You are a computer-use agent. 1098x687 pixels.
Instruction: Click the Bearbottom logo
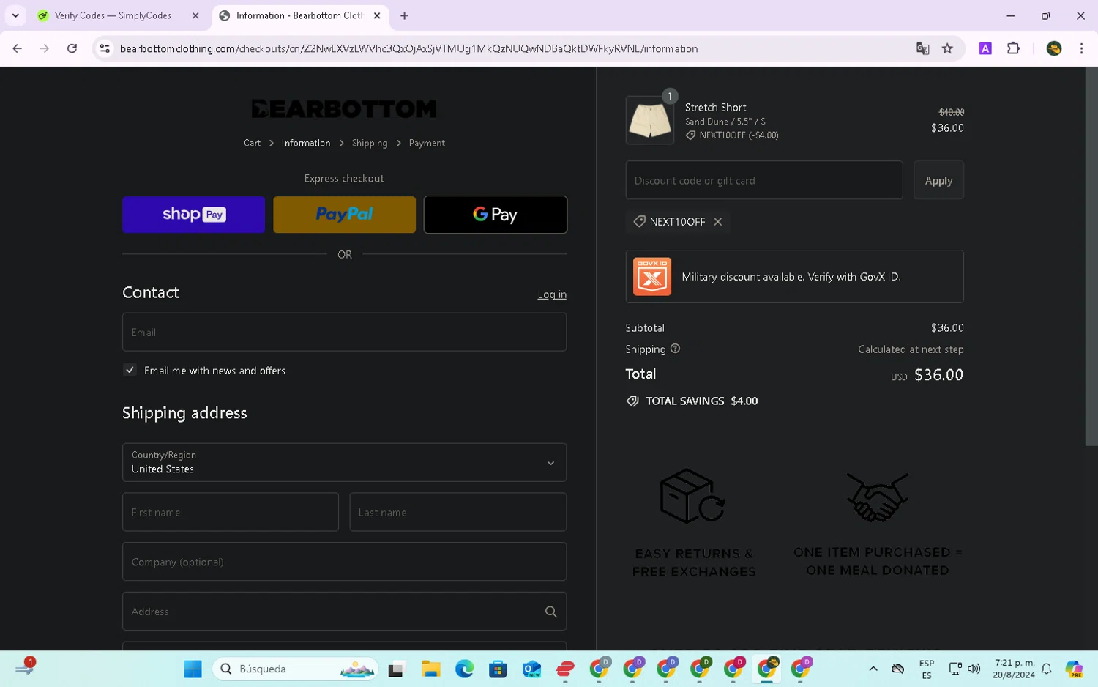coord(344,109)
